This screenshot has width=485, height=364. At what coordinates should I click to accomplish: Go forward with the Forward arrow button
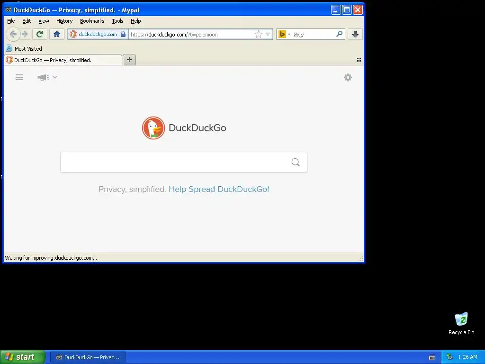pyautogui.click(x=26, y=34)
